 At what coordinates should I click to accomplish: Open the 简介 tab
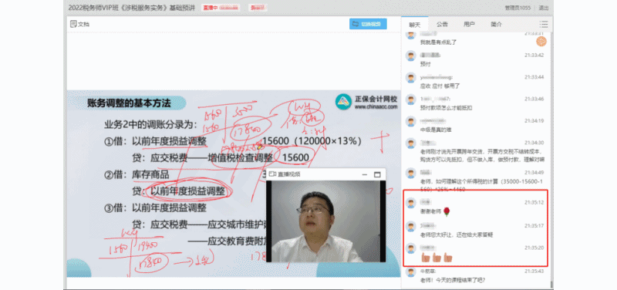point(496,25)
